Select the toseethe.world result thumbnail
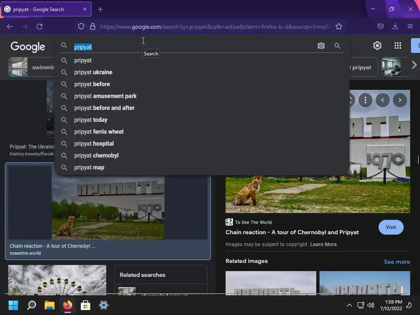Image resolution: width=420 pixels, height=315 pixels. point(108,208)
